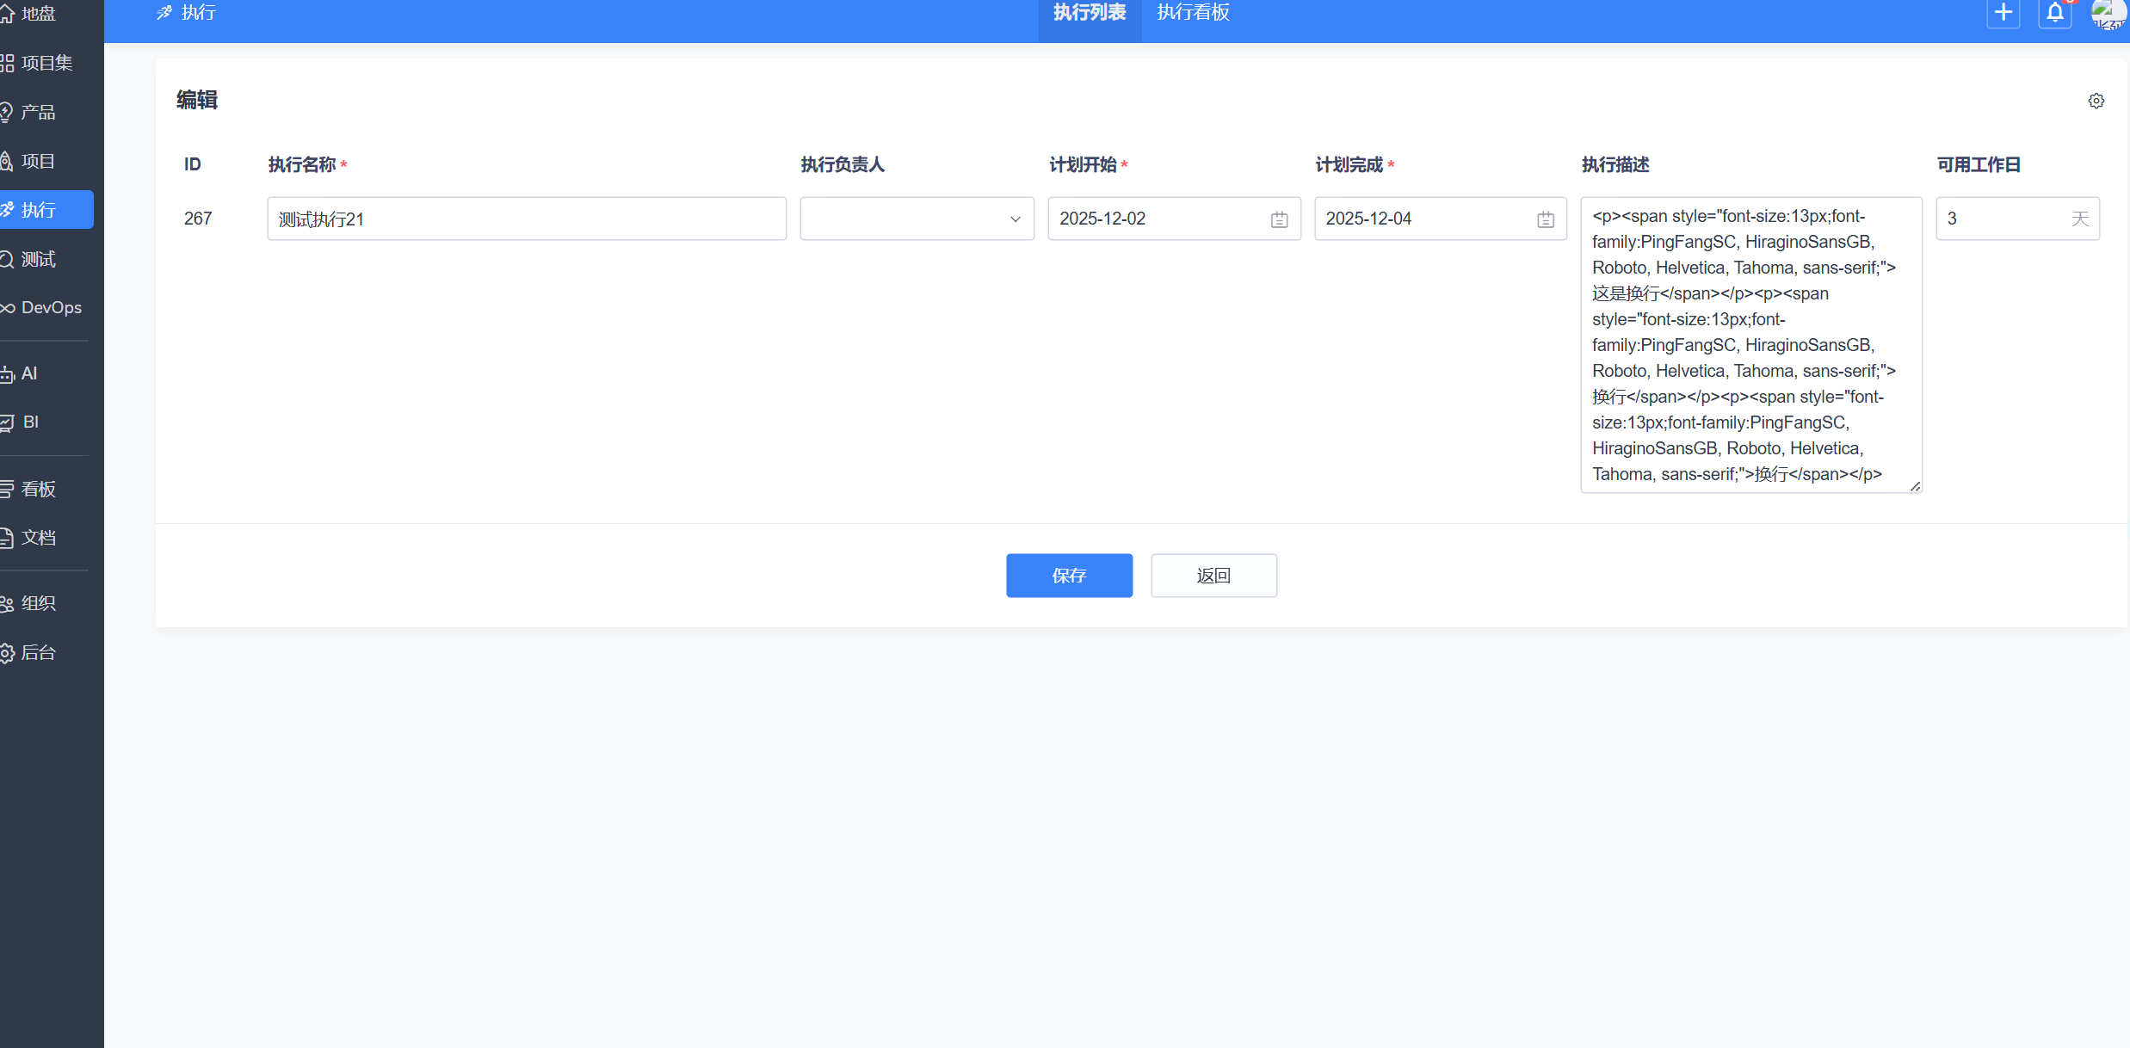Focus the 执行名称 input field
The height and width of the screenshot is (1048, 2130).
[x=526, y=219]
